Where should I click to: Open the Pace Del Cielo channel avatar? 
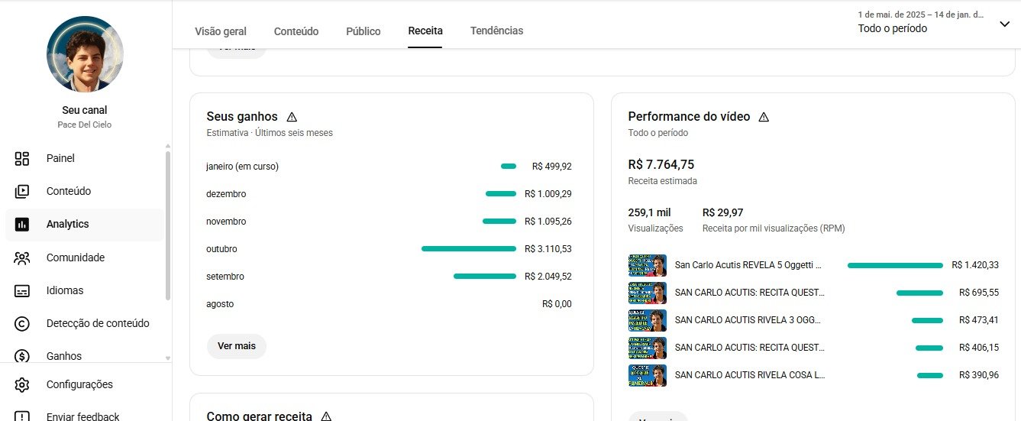pos(85,54)
